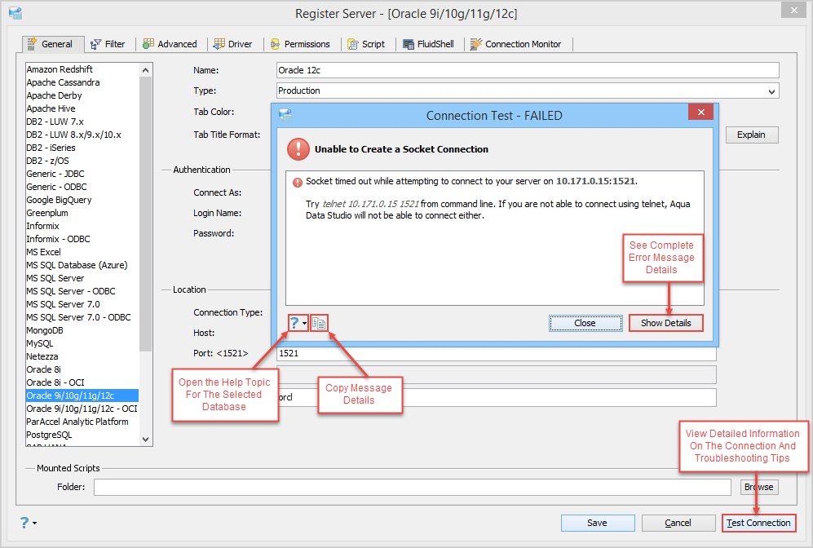Click the help icon at bottom-left of Register Server
813x548 pixels.
click(24, 523)
